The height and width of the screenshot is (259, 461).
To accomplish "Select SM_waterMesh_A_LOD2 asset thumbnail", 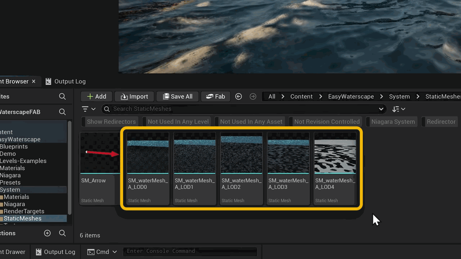I will [241, 153].
